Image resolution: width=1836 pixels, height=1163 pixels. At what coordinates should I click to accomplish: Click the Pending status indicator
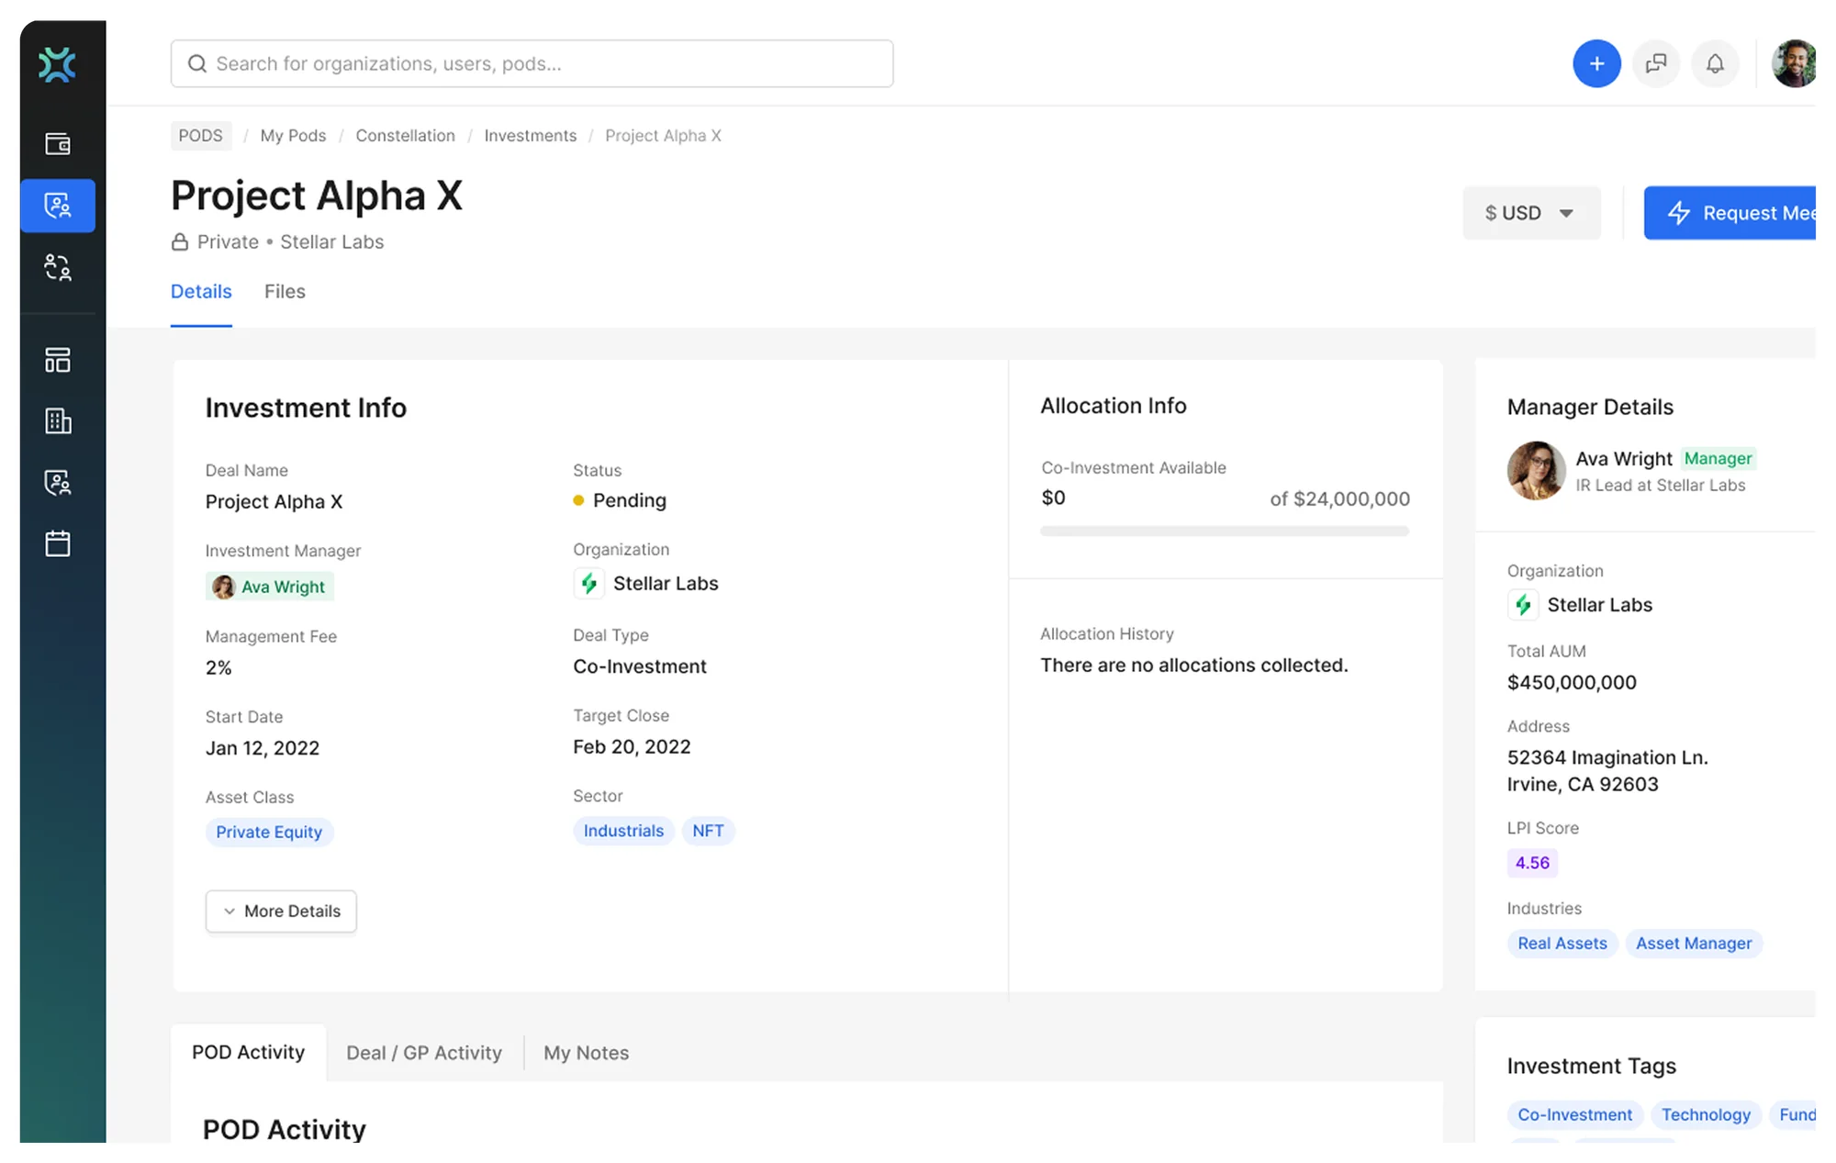tap(621, 500)
